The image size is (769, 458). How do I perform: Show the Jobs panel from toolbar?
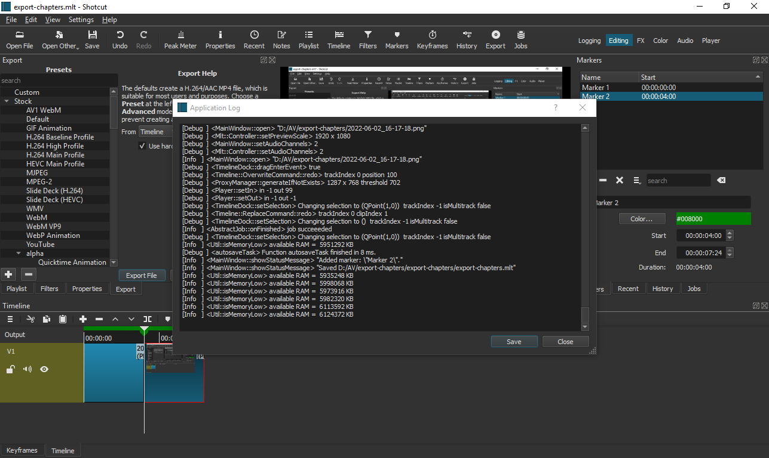click(x=521, y=39)
